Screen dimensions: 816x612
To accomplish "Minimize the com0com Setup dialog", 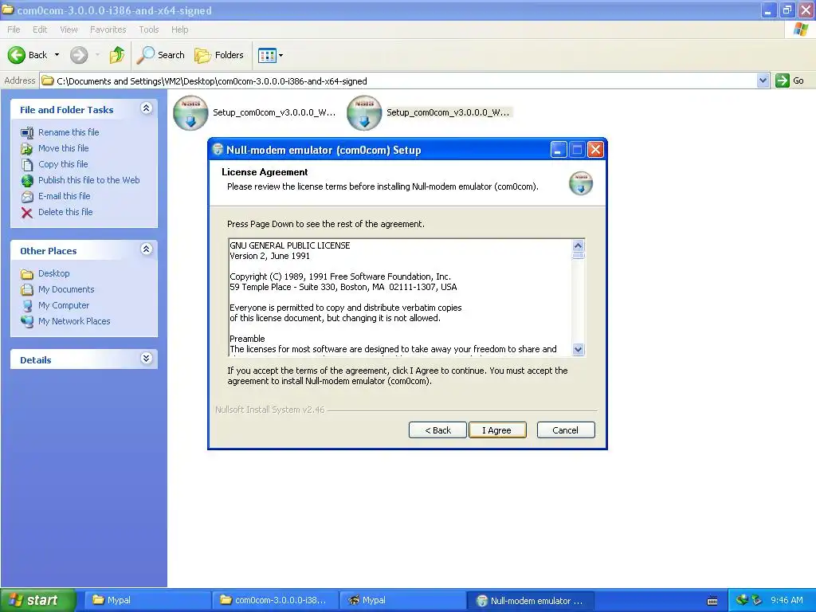I will 559,150.
